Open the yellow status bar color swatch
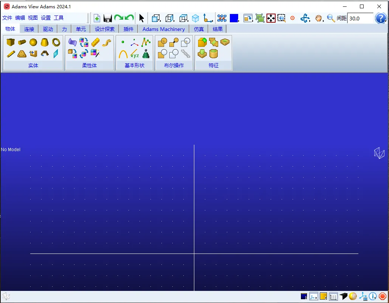This screenshot has height=303, width=389. (x=324, y=296)
